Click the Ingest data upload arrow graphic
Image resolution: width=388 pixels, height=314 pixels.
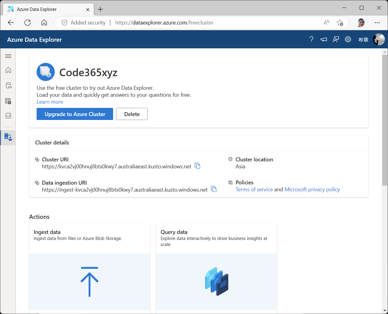(90, 282)
